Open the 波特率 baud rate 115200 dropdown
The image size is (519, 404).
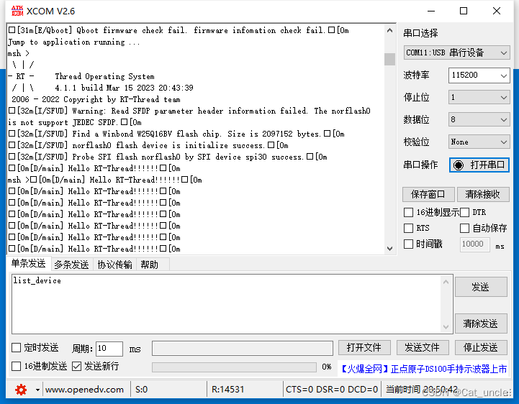479,75
